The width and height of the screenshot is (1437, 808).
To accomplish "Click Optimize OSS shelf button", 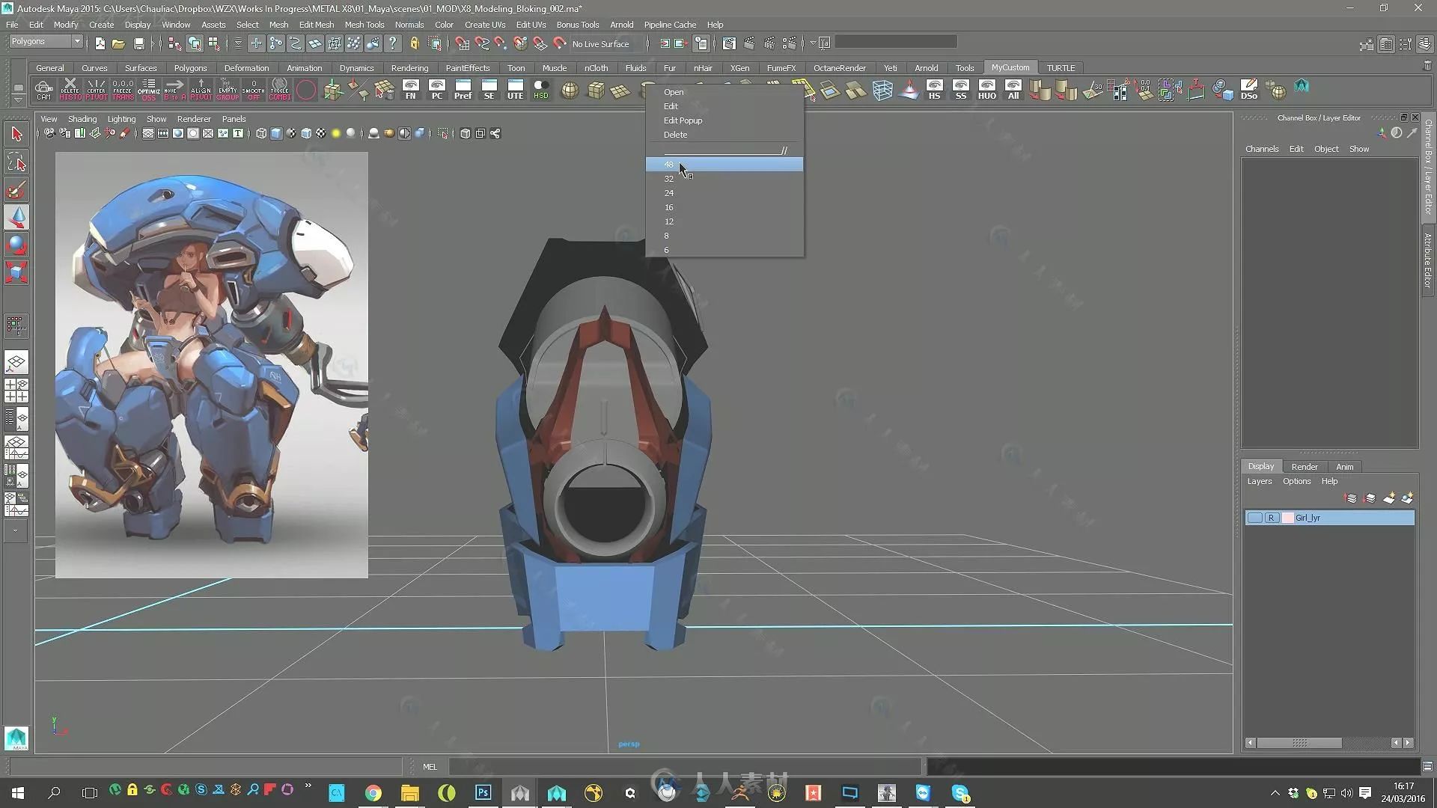I will click(149, 90).
